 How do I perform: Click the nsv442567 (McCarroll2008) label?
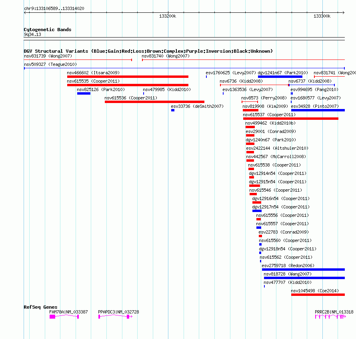[276, 157]
